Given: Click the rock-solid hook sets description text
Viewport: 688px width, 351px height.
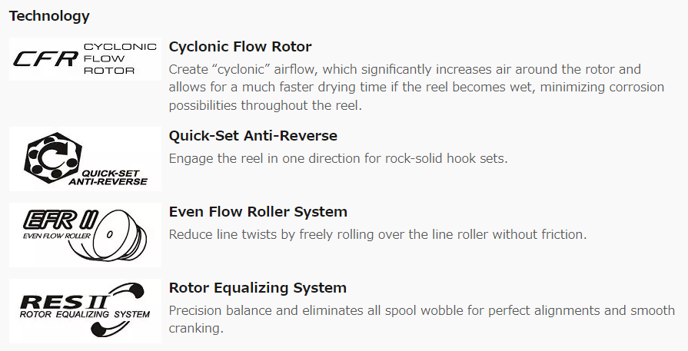Looking at the screenshot, I should (338, 158).
